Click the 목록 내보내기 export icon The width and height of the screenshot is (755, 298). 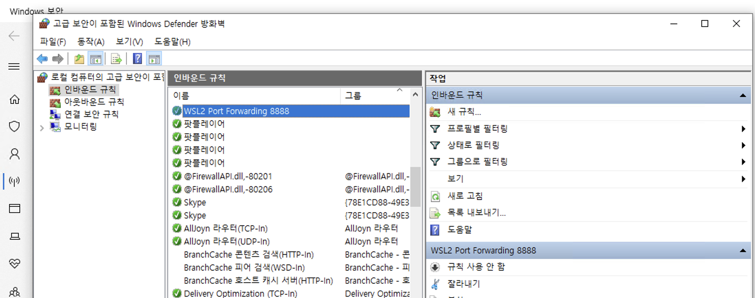435,213
